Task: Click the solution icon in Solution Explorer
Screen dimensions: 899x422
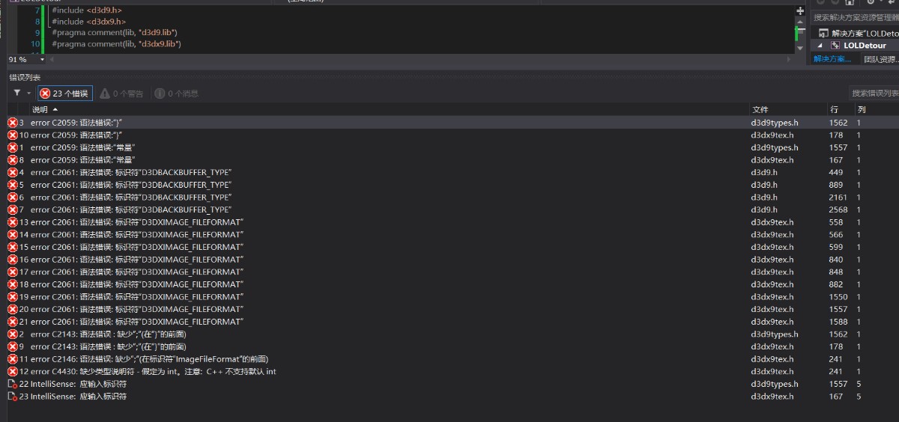Action: coord(823,34)
